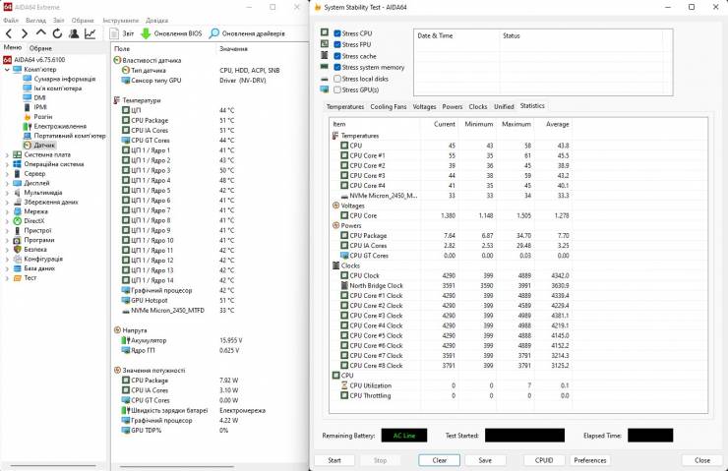
Task: Switch to the Unified tab
Action: (504, 107)
